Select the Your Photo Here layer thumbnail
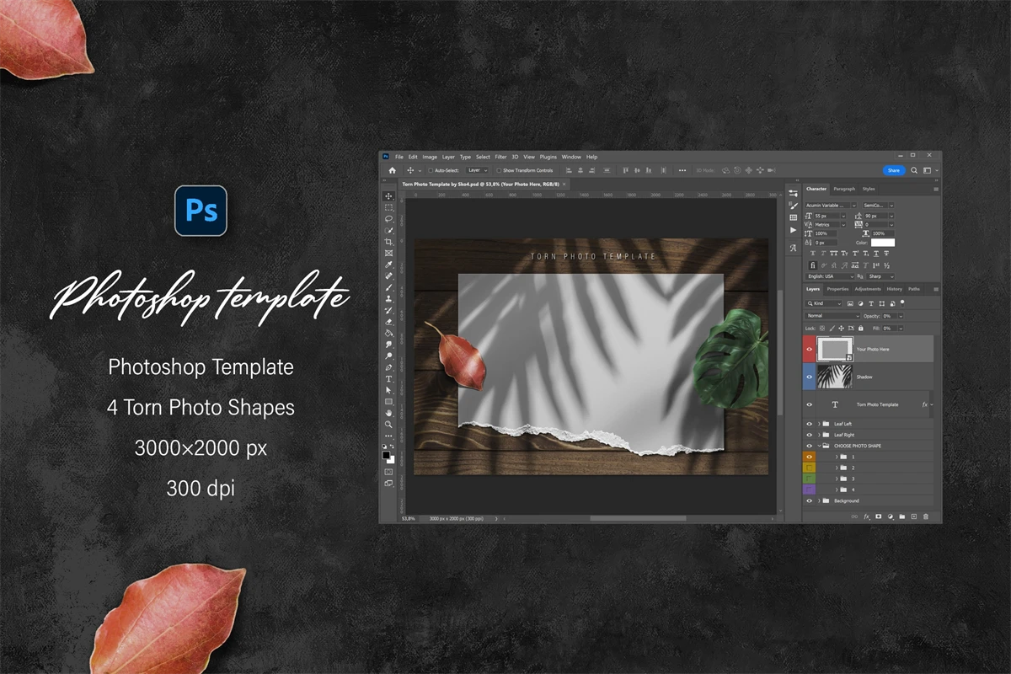 tap(835, 349)
